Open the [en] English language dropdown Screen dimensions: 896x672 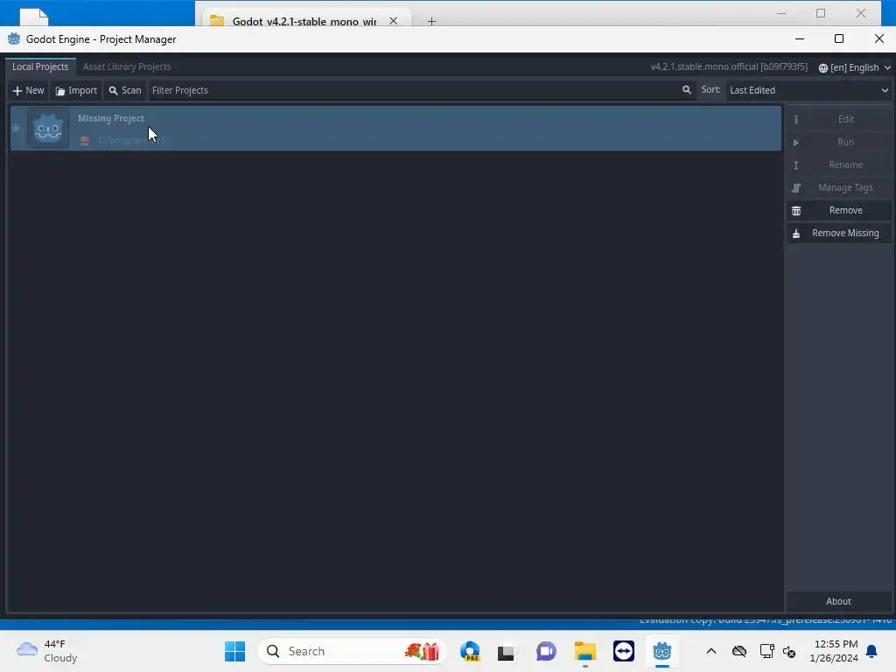point(854,67)
